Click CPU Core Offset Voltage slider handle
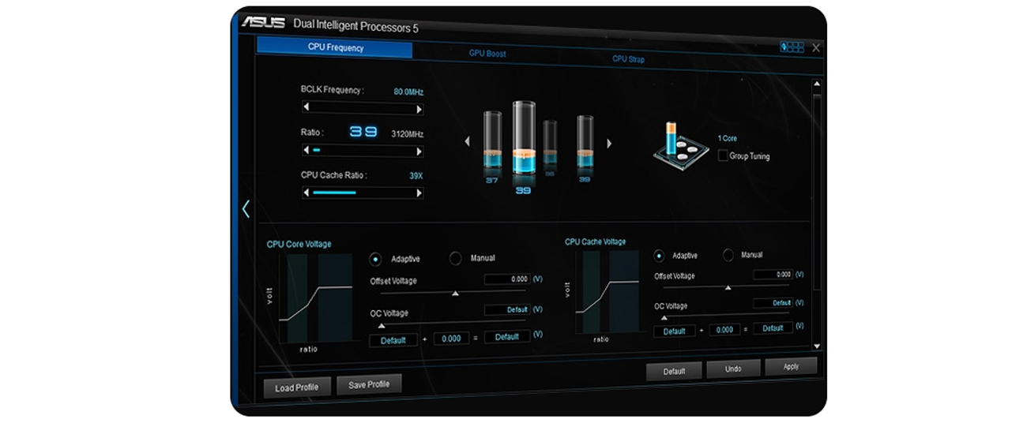Viewport: 1027px width, 423px height. tap(455, 294)
